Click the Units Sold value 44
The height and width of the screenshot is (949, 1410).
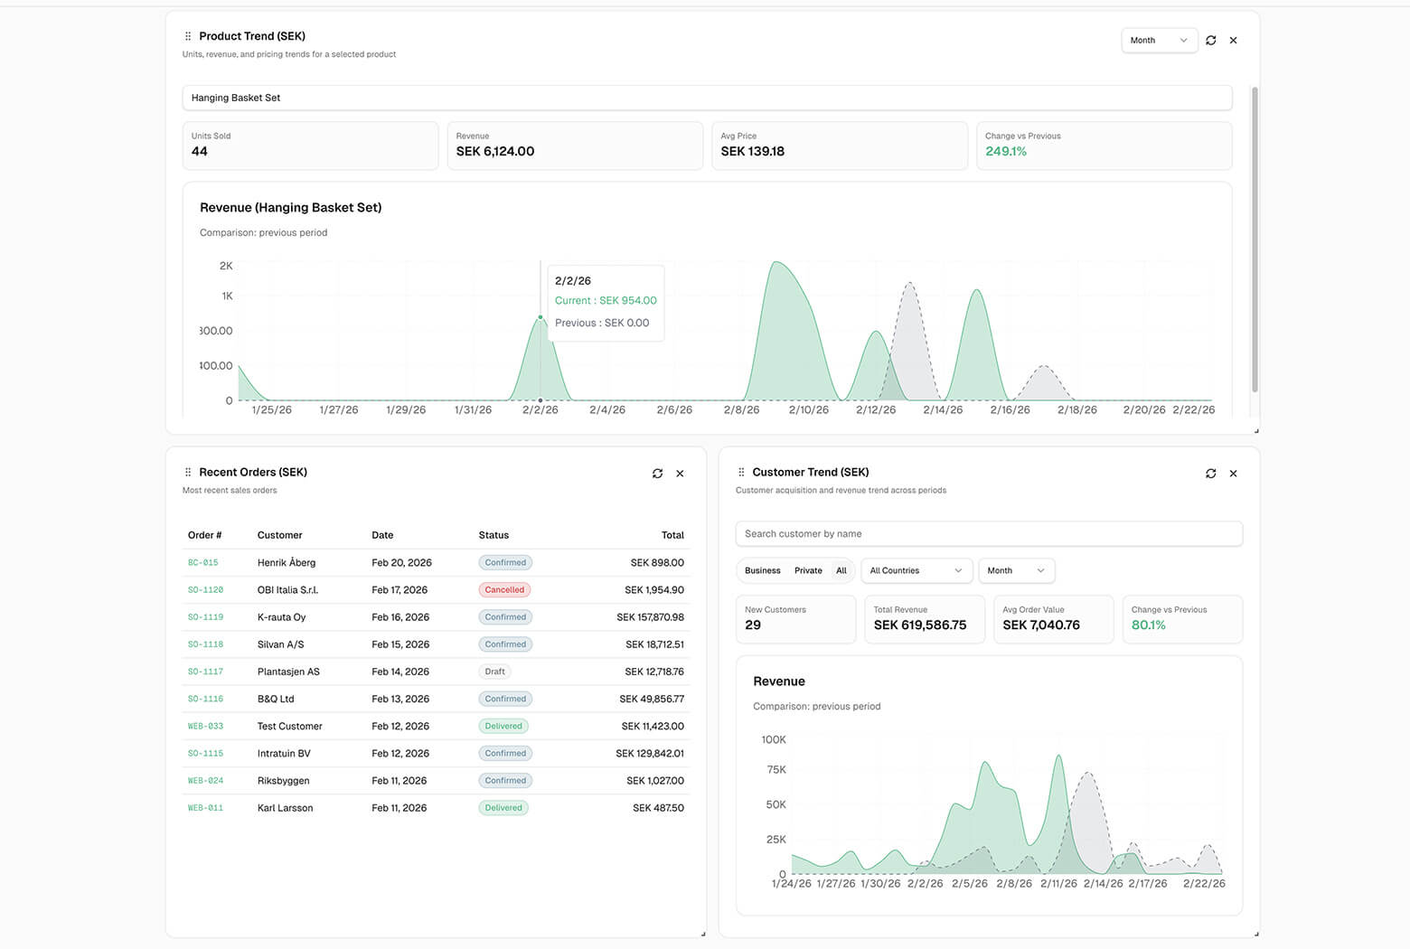coord(200,152)
